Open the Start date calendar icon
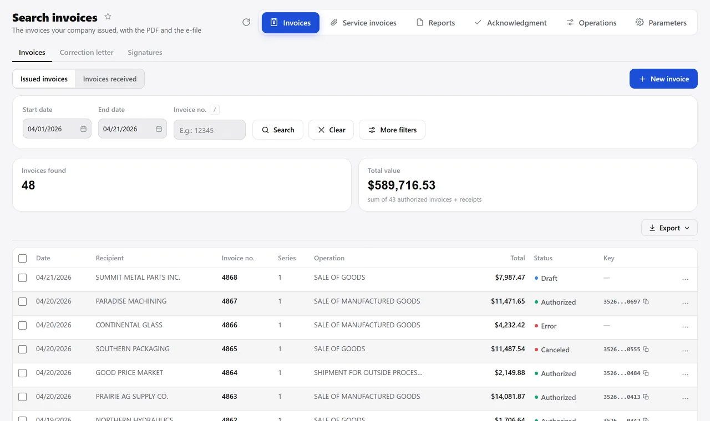The height and width of the screenshot is (421, 710). click(83, 129)
